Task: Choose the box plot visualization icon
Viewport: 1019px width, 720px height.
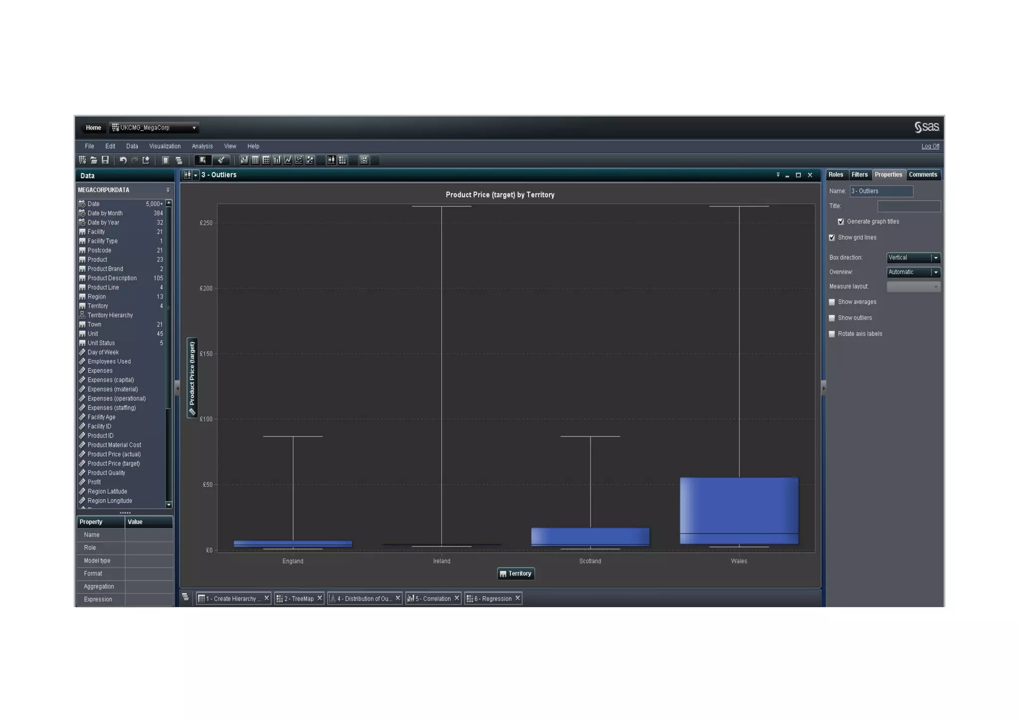Action: pyautogui.click(x=331, y=160)
